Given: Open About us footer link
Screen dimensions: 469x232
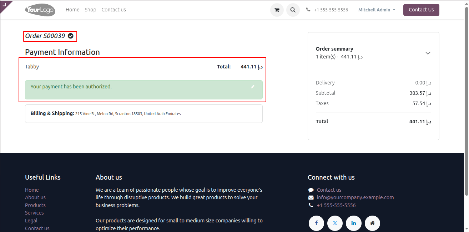Looking at the screenshot, I should [x=35, y=197].
